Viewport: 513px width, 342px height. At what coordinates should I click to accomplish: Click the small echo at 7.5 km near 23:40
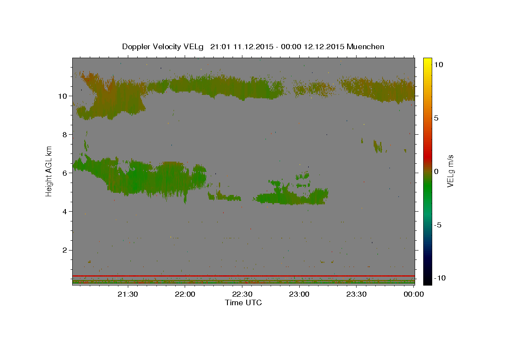click(x=377, y=146)
